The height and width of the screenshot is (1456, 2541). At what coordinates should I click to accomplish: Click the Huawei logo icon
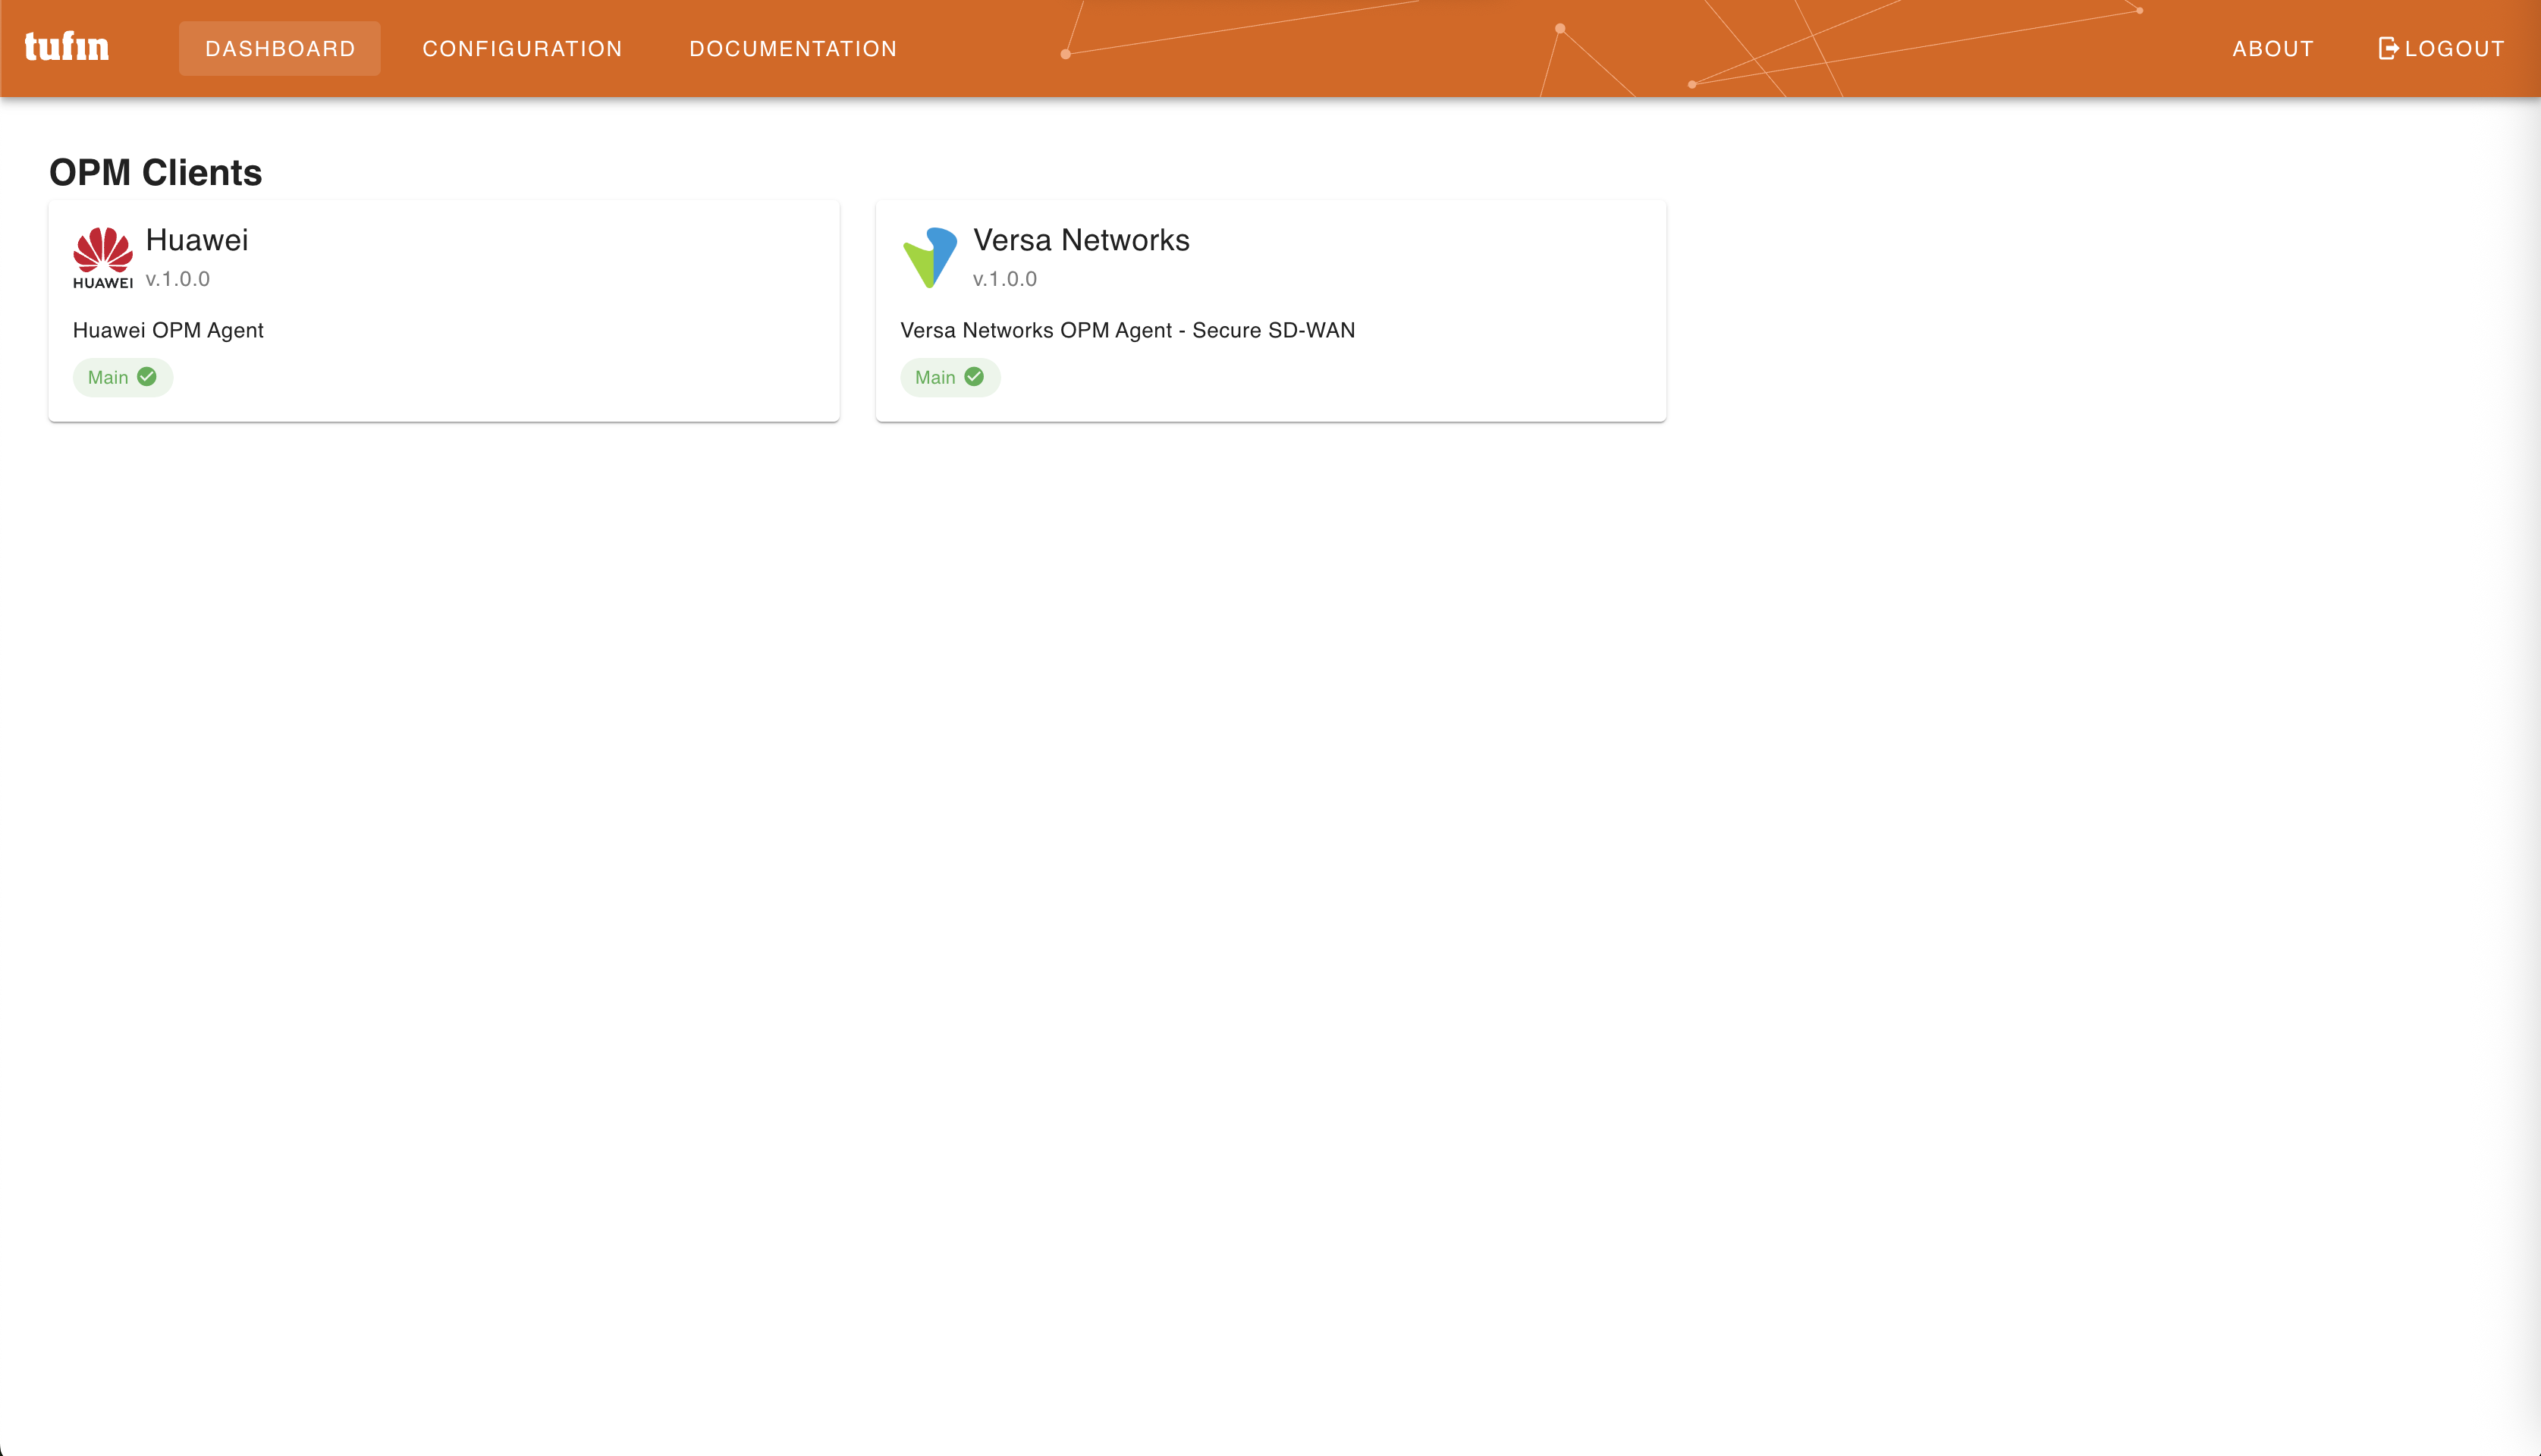coord(103,258)
